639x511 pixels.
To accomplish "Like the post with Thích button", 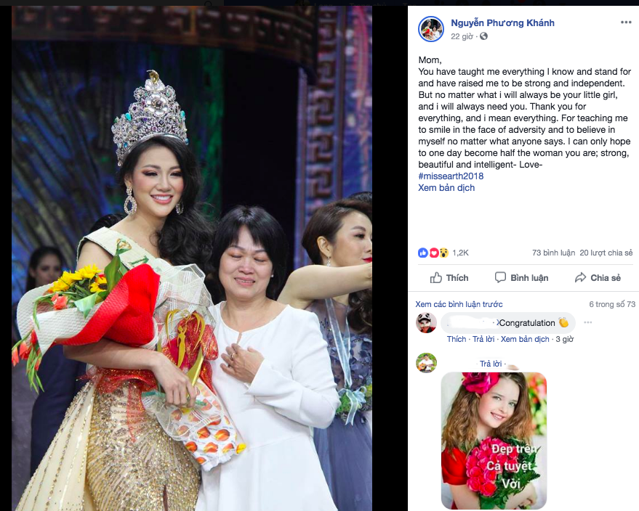I will 449,278.
